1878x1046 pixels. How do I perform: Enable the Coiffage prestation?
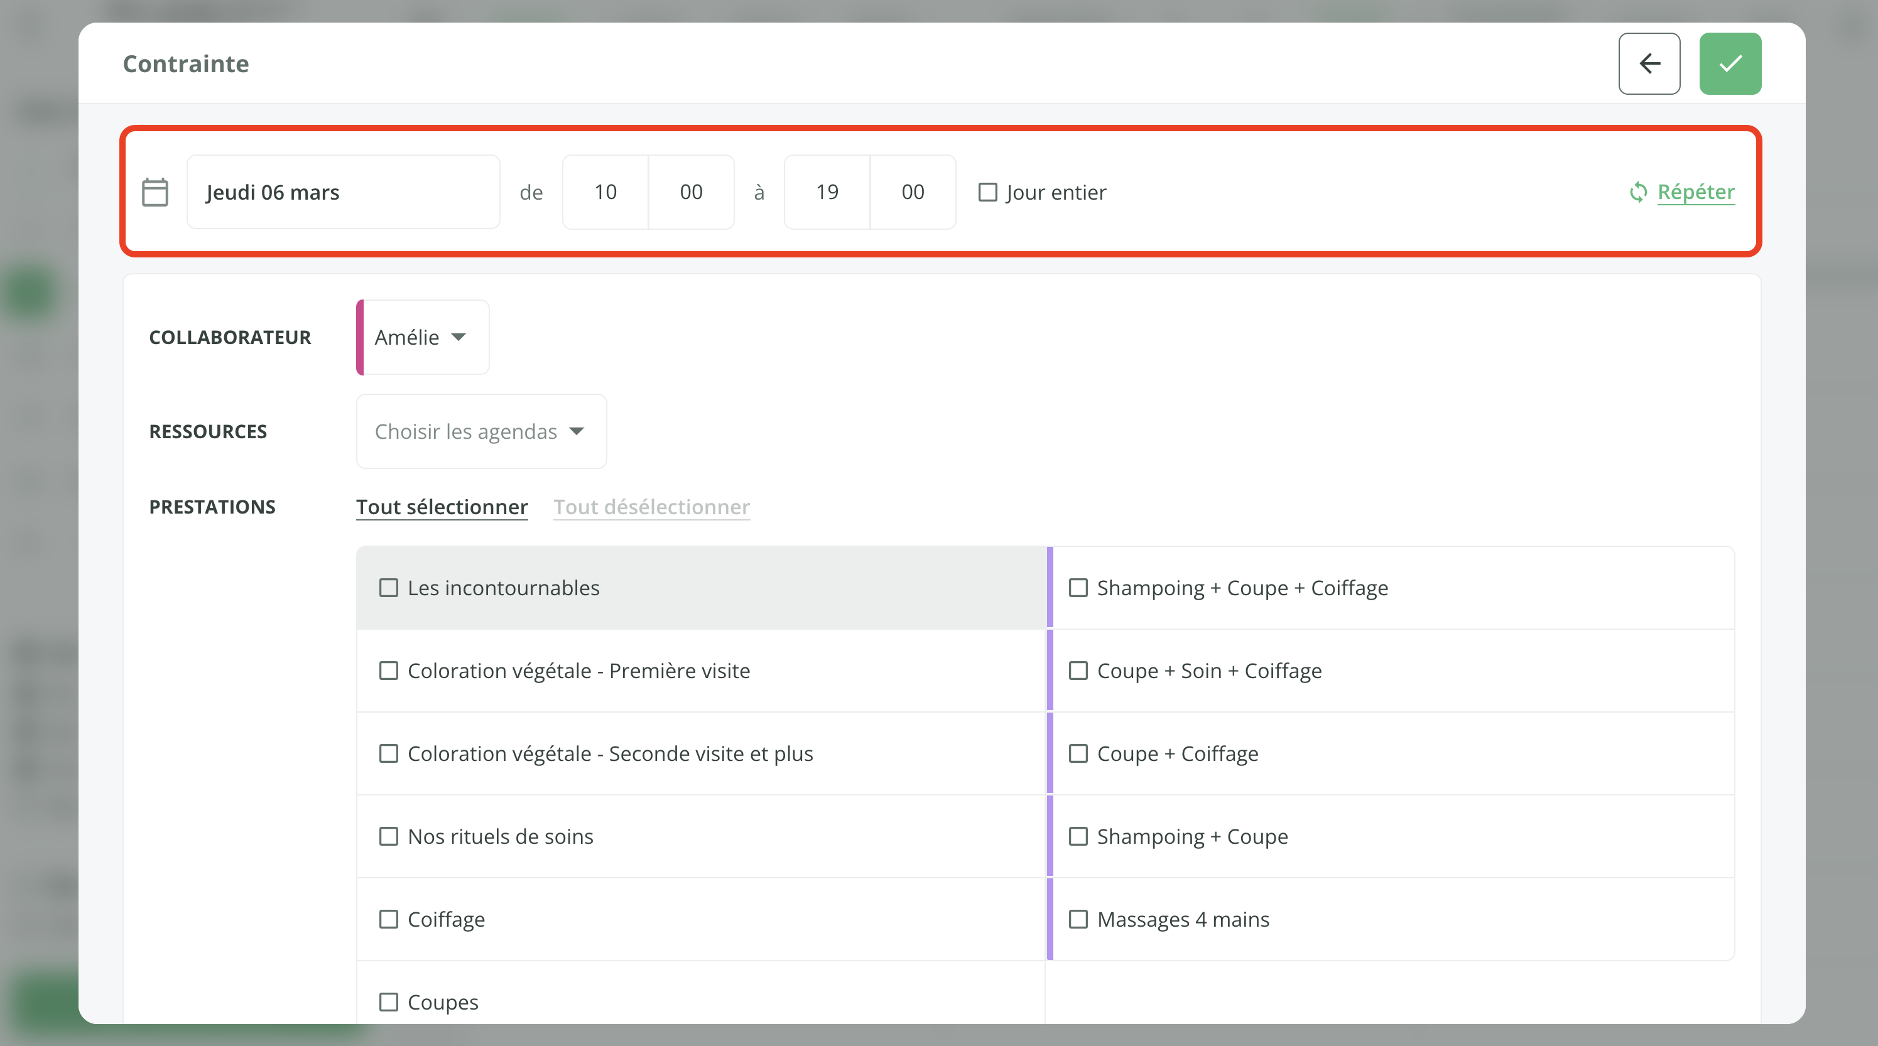point(388,919)
